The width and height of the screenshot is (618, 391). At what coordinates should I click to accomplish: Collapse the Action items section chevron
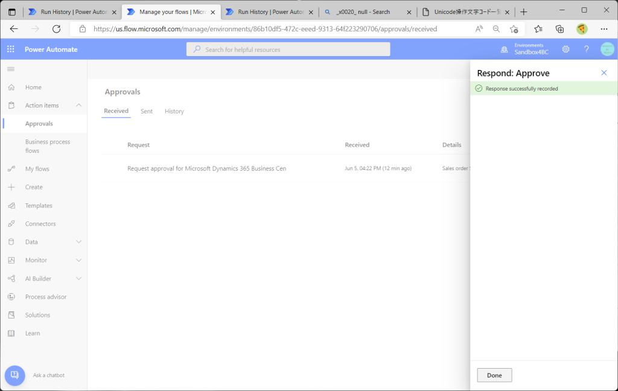click(79, 105)
